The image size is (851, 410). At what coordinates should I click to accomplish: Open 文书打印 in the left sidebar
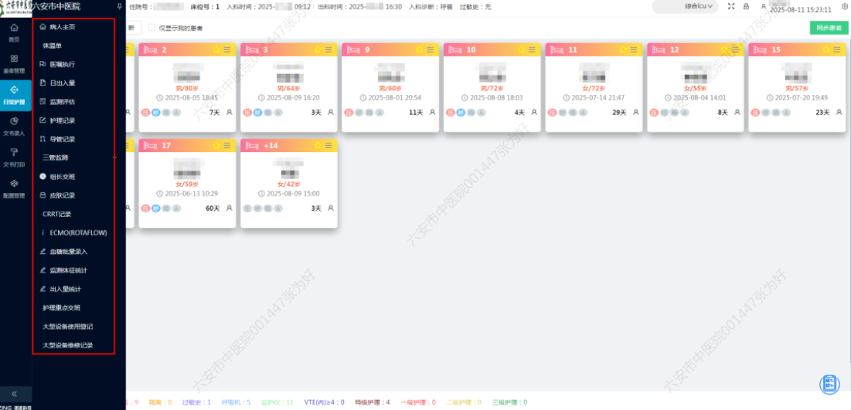point(15,157)
